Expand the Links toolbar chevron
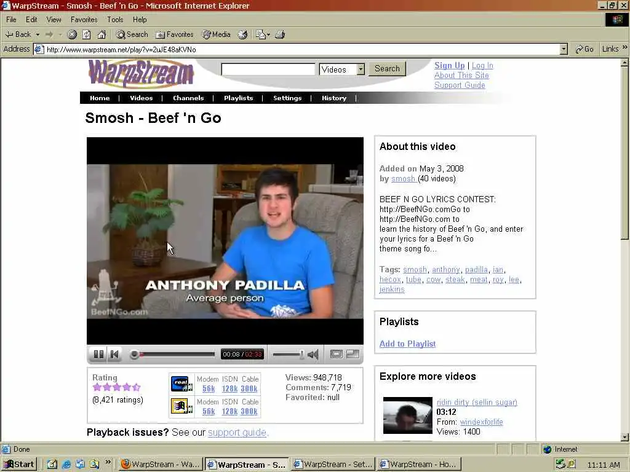Viewport: 630px width, 472px height. click(x=625, y=48)
